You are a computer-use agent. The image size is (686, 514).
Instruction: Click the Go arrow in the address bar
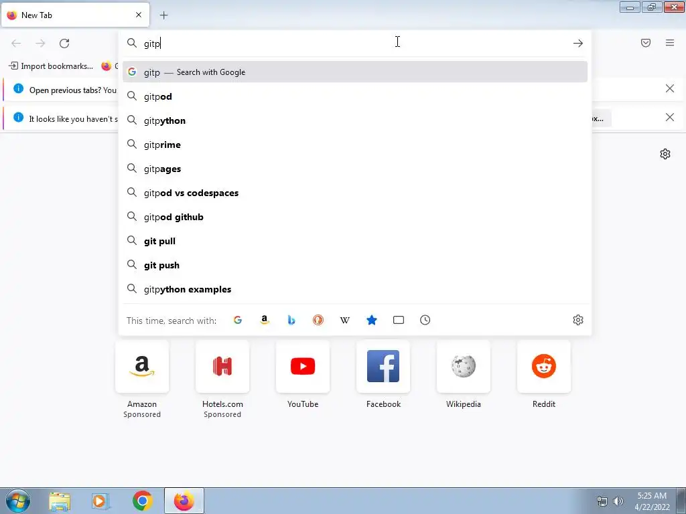(578, 43)
